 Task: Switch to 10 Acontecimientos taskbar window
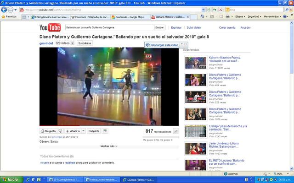[64, 180]
